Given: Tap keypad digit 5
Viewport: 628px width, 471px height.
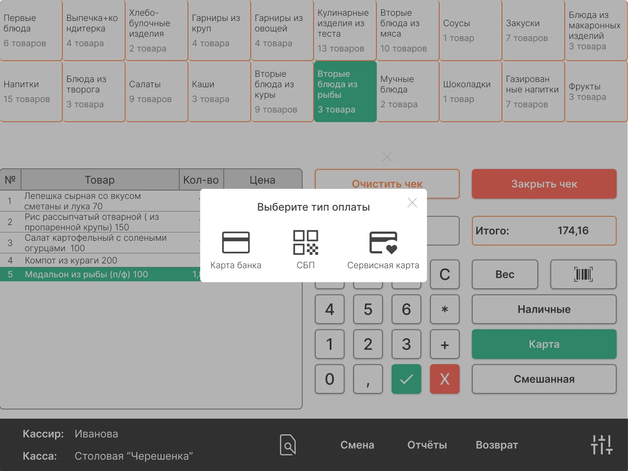Looking at the screenshot, I should tap(368, 309).
